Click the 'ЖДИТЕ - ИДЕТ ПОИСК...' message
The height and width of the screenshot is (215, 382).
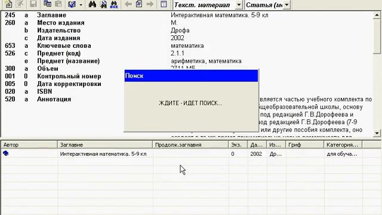(x=190, y=103)
